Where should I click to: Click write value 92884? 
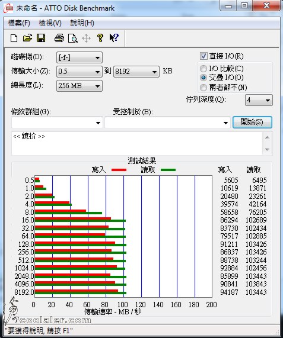point(229,268)
